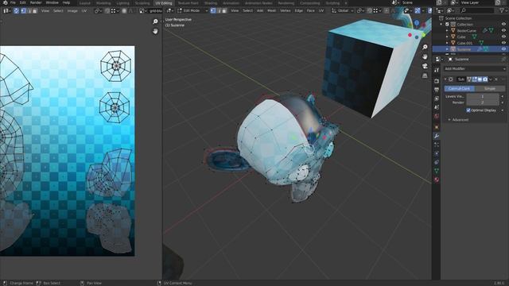Open Select menu in UV editor header
Image resolution: width=509 pixels, height=286 pixels.
click(x=58, y=10)
